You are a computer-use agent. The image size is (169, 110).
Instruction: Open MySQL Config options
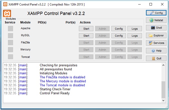click(x=119, y=36)
